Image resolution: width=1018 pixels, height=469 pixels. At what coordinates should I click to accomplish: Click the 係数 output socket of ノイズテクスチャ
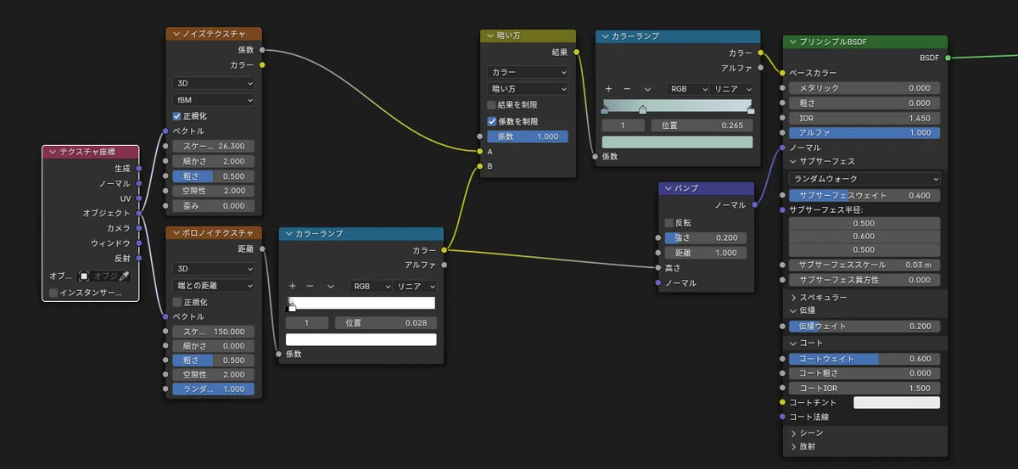(x=262, y=50)
